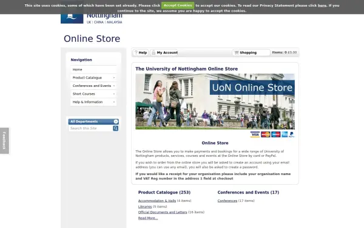Image resolution: width=364 pixels, height=228 pixels.
Task: Open Short Courses in the Navigation menu
Action: [93, 94]
